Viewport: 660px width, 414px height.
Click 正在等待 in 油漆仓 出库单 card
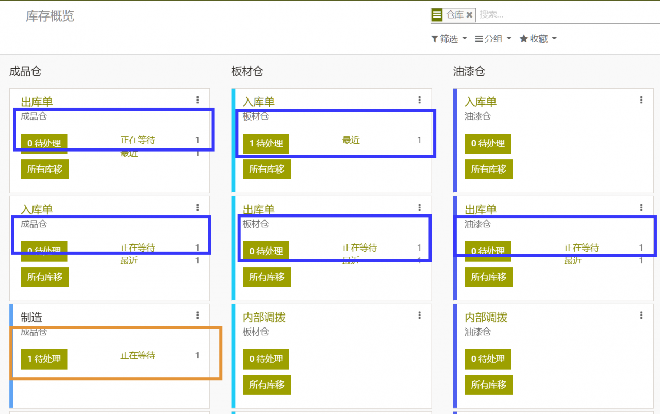coord(582,247)
